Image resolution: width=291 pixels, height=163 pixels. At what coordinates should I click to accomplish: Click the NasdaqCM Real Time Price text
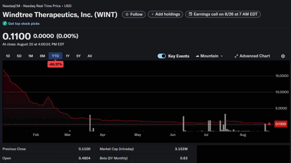point(37,6)
